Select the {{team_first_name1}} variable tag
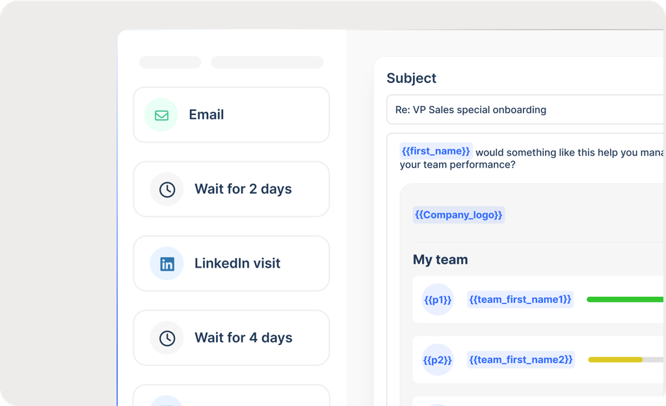Image resolution: width=666 pixels, height=406 pixels. (520, 299)
